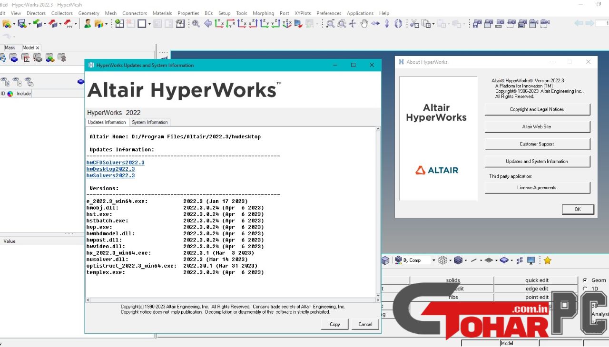Click the Publish to PPT icon
The width and height of the screenshot is (609, 347).
(x=69, y=24)
